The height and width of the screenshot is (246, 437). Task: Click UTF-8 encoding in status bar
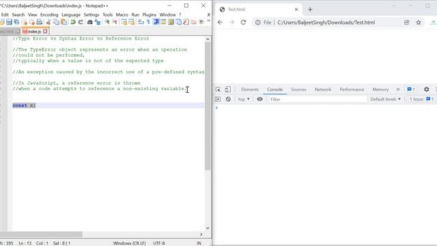(159, 243)
